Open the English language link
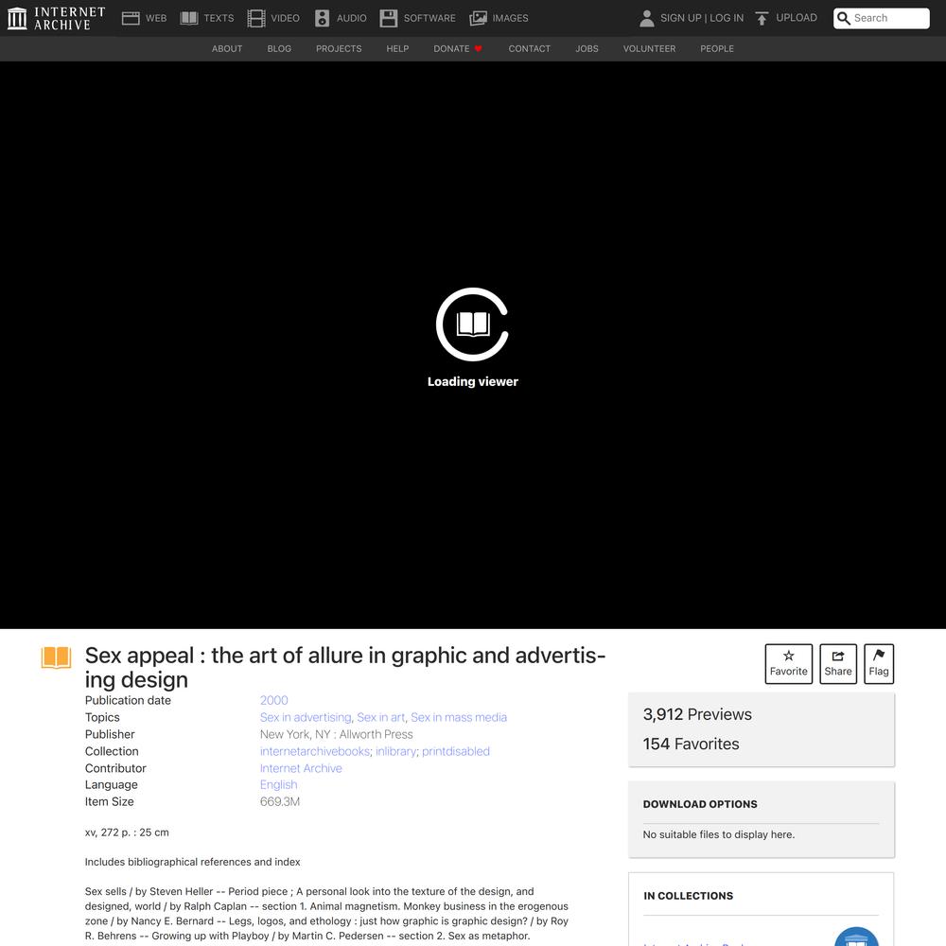The height and width of the screenshot is (946, 946). (x=279, y=784)
